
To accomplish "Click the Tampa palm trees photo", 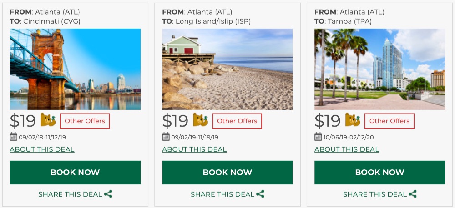I will click(x=379, y=69).
